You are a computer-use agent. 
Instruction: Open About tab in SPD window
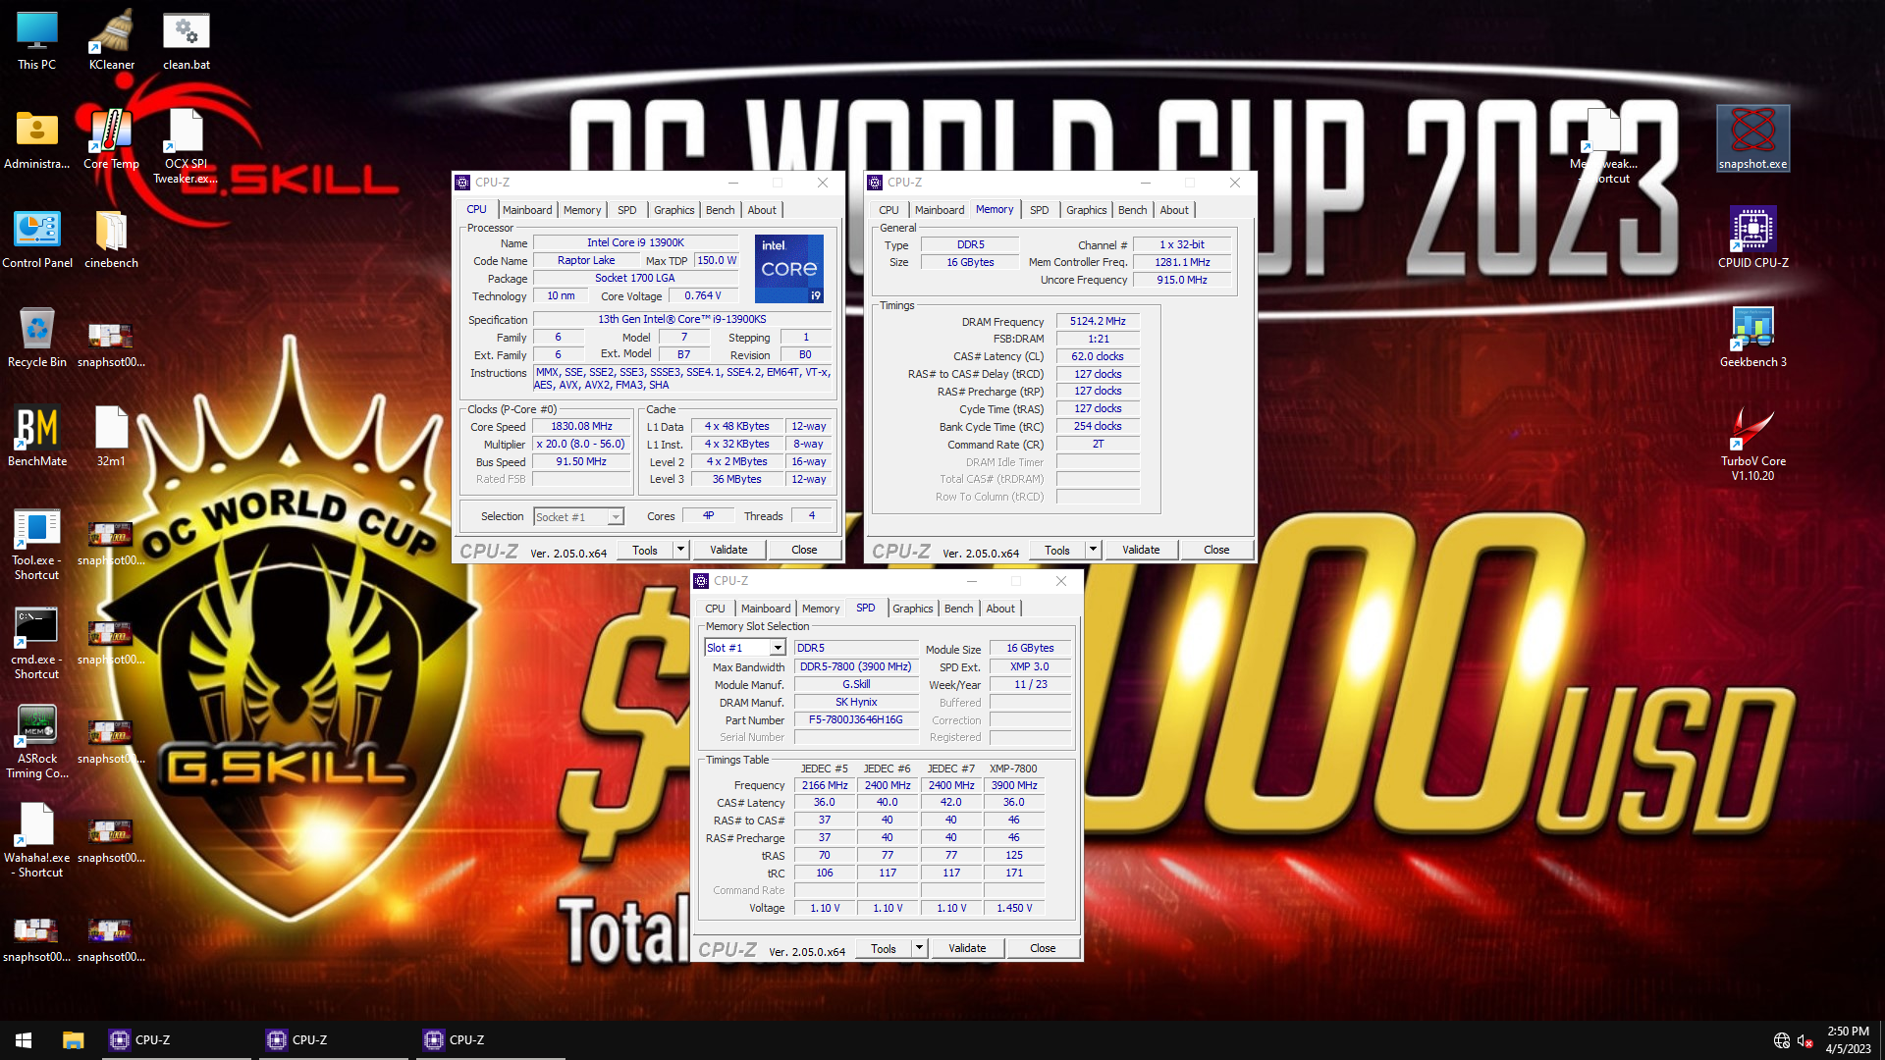(1000, 609)
